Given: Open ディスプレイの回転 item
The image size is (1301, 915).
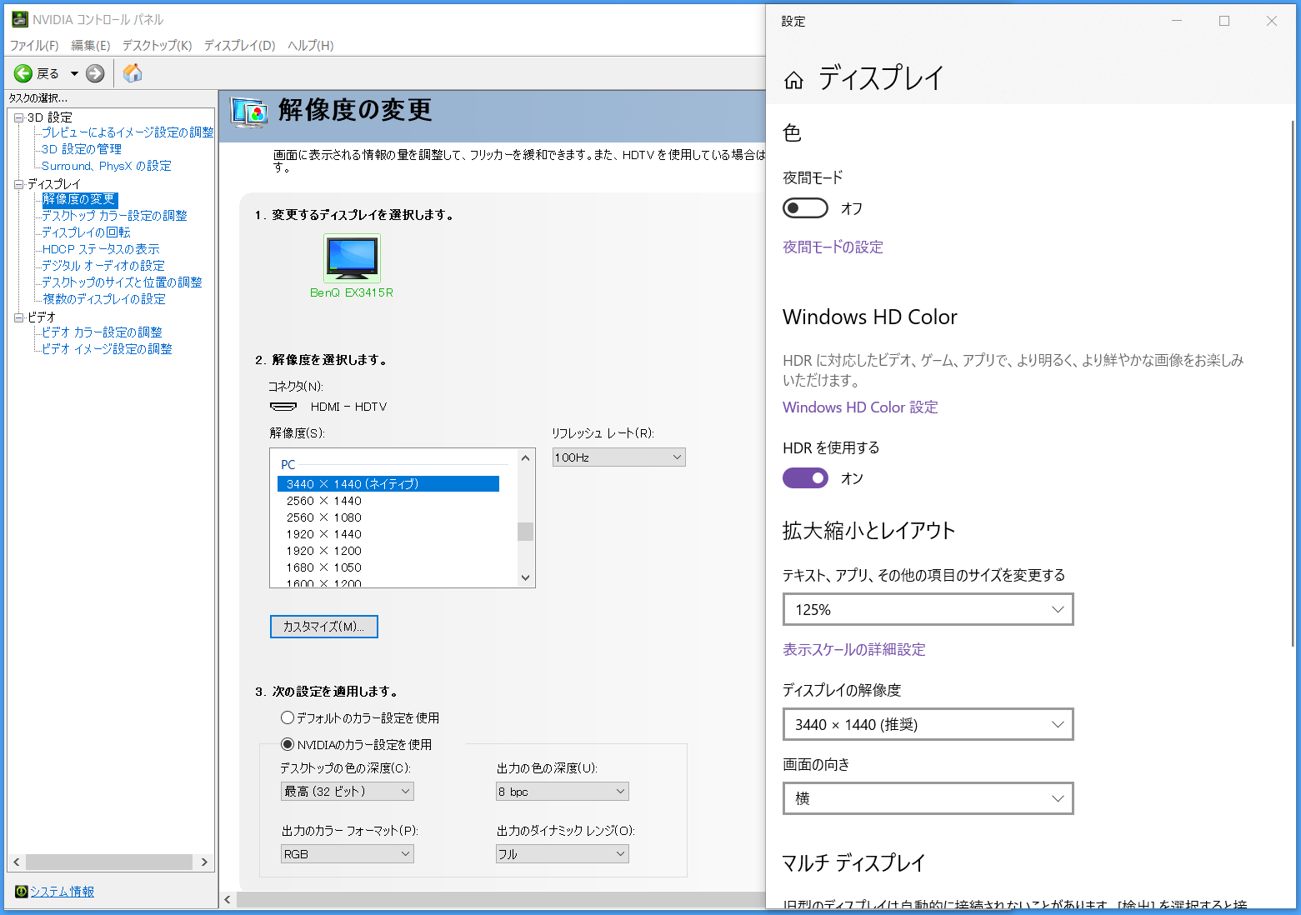Looking at the screenshot, I should click(86, 232).
